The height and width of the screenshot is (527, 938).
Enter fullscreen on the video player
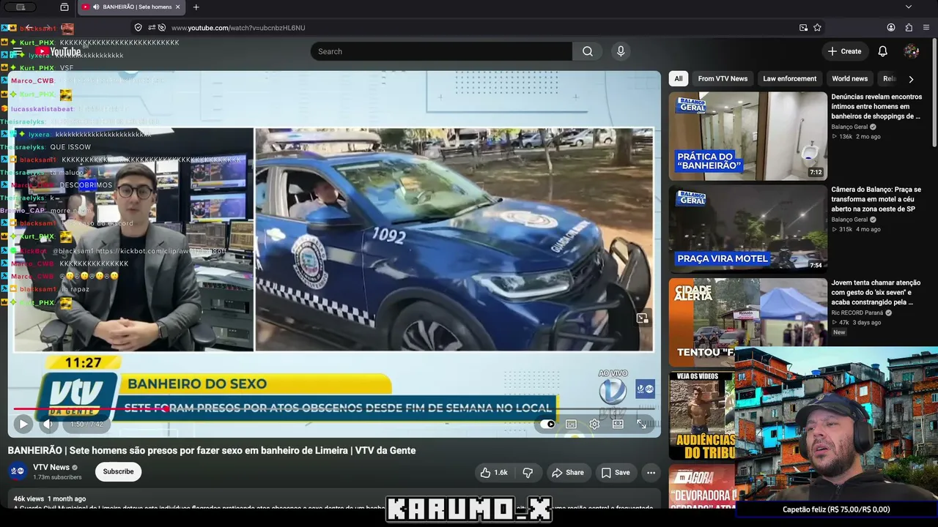pos(641,424)
